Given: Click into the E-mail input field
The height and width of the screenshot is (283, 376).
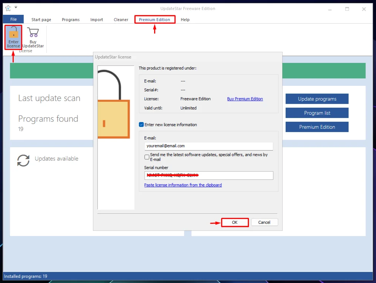Looking at the screenshot, I should pos(209,146).
